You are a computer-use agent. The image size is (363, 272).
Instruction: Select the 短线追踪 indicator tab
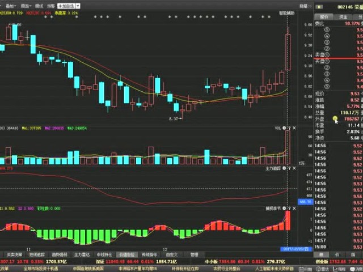point(37,254)
